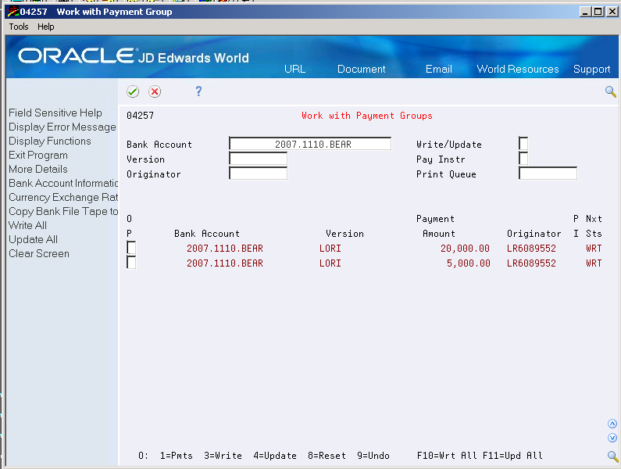Open the Document header link
The width and height of the screenshot is (621, 469).
(361, 69)
